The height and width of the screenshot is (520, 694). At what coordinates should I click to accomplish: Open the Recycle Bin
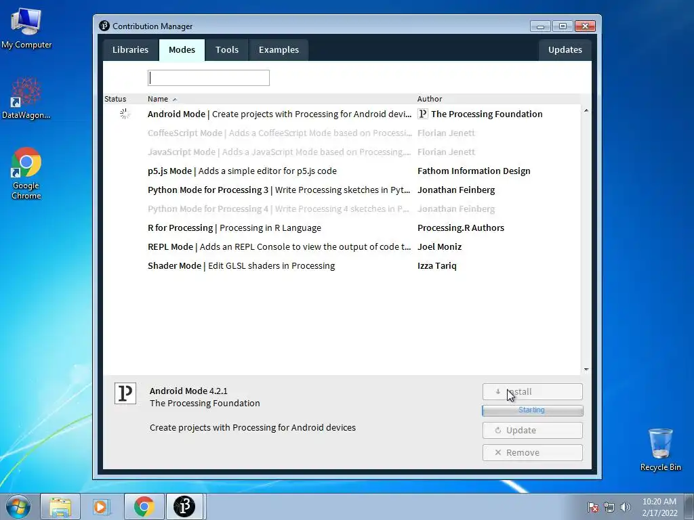660,449
